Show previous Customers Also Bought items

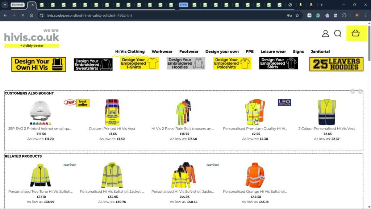[x=353, y=91]
